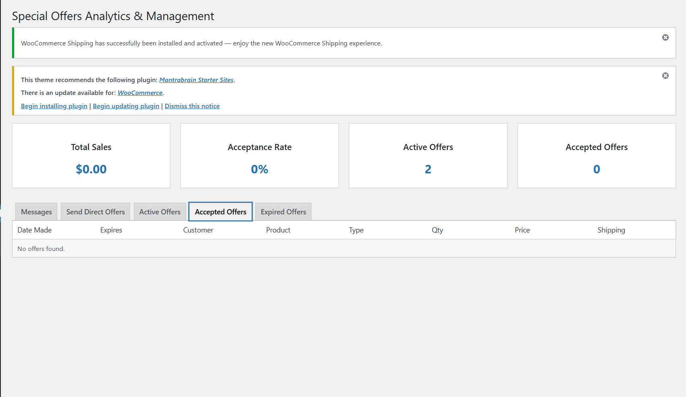
Task: Click the Acceptance Rate stat card
Action: (259, 156)
